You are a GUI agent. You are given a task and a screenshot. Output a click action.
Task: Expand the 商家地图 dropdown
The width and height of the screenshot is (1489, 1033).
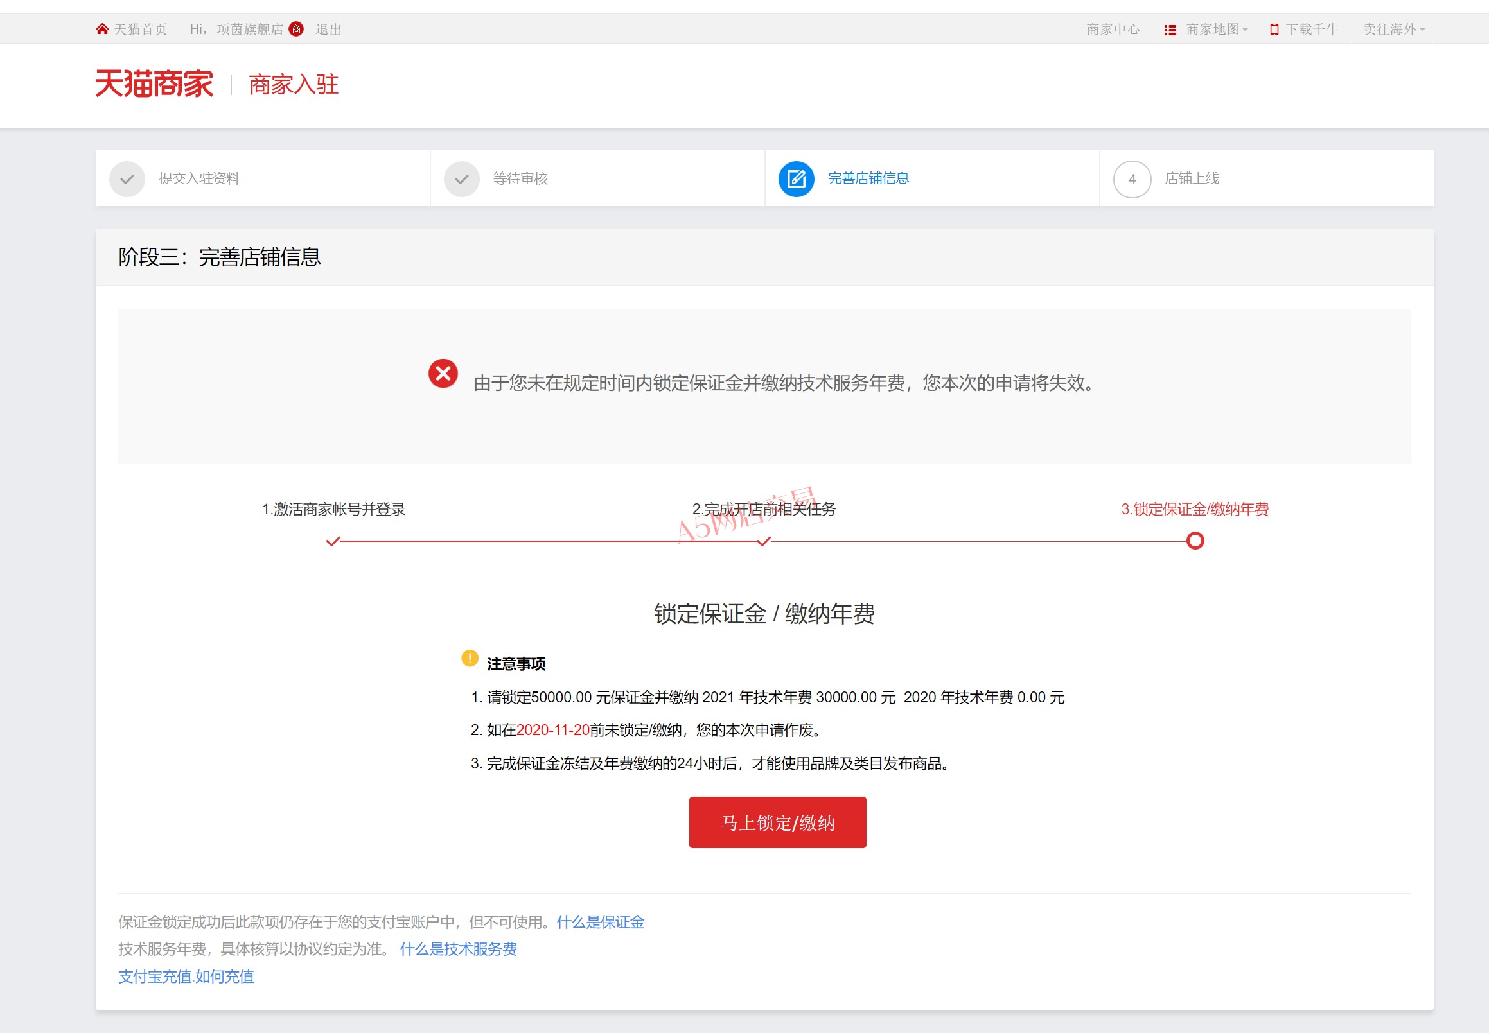[x=1217, y=29]
